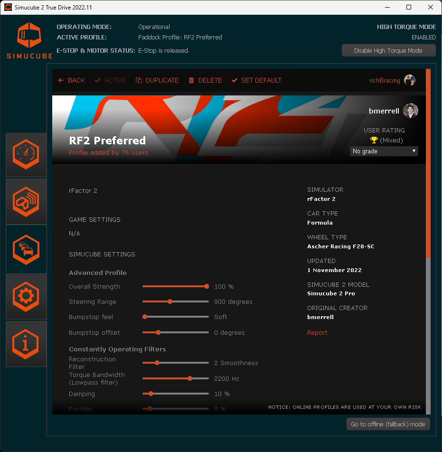Adjust the Torque Bandwidth slider
Screen dimensions: 442x452
click(176, 378)
